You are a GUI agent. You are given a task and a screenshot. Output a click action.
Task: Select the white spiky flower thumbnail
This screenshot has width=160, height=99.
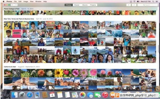[50, 73]
